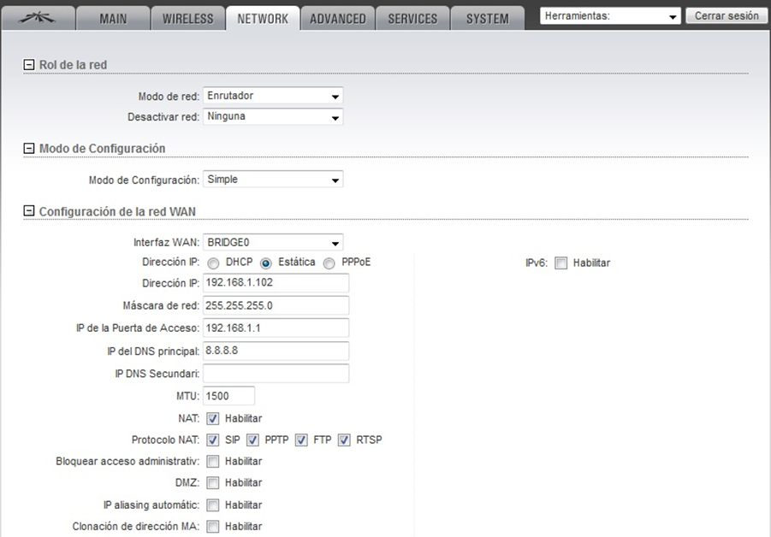Click the Máscara de red field
Image resolution: width=771 pixels, height=537 pixels.
(276, 305)
